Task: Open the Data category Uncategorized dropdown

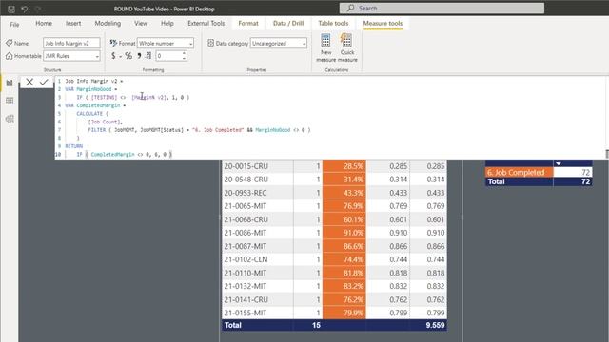Action: [279, 43]
